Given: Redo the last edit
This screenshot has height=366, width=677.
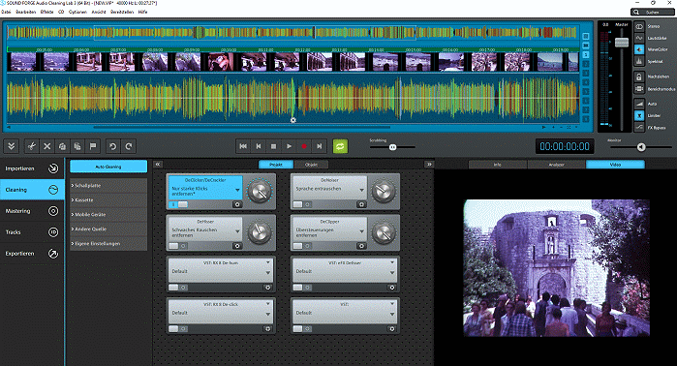Looking at the screenshot, I should [128, 146].
